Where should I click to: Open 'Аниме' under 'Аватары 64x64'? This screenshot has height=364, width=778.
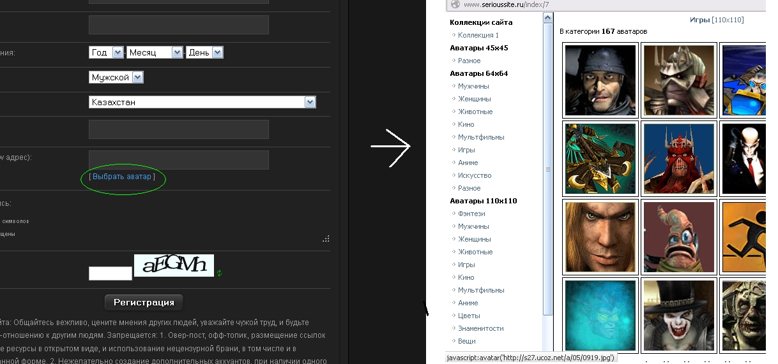pyautogui.click(x=468, y=163)
